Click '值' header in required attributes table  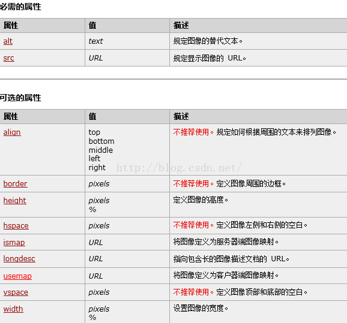92,25
